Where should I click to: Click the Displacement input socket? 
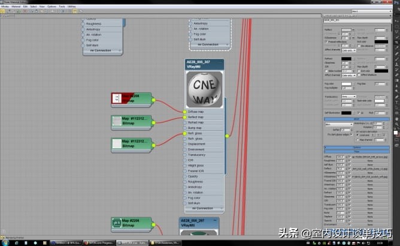point(184,144)
